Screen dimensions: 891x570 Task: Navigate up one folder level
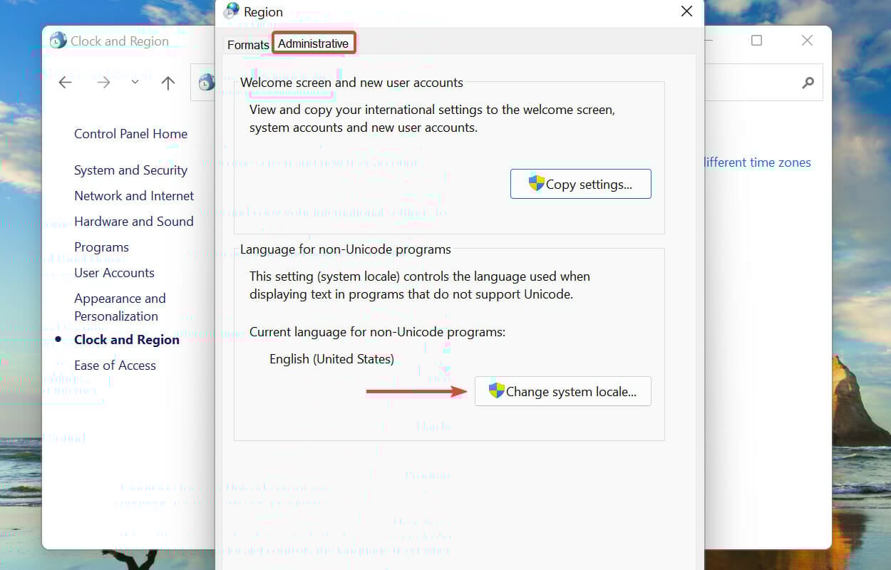coord(168,82)
